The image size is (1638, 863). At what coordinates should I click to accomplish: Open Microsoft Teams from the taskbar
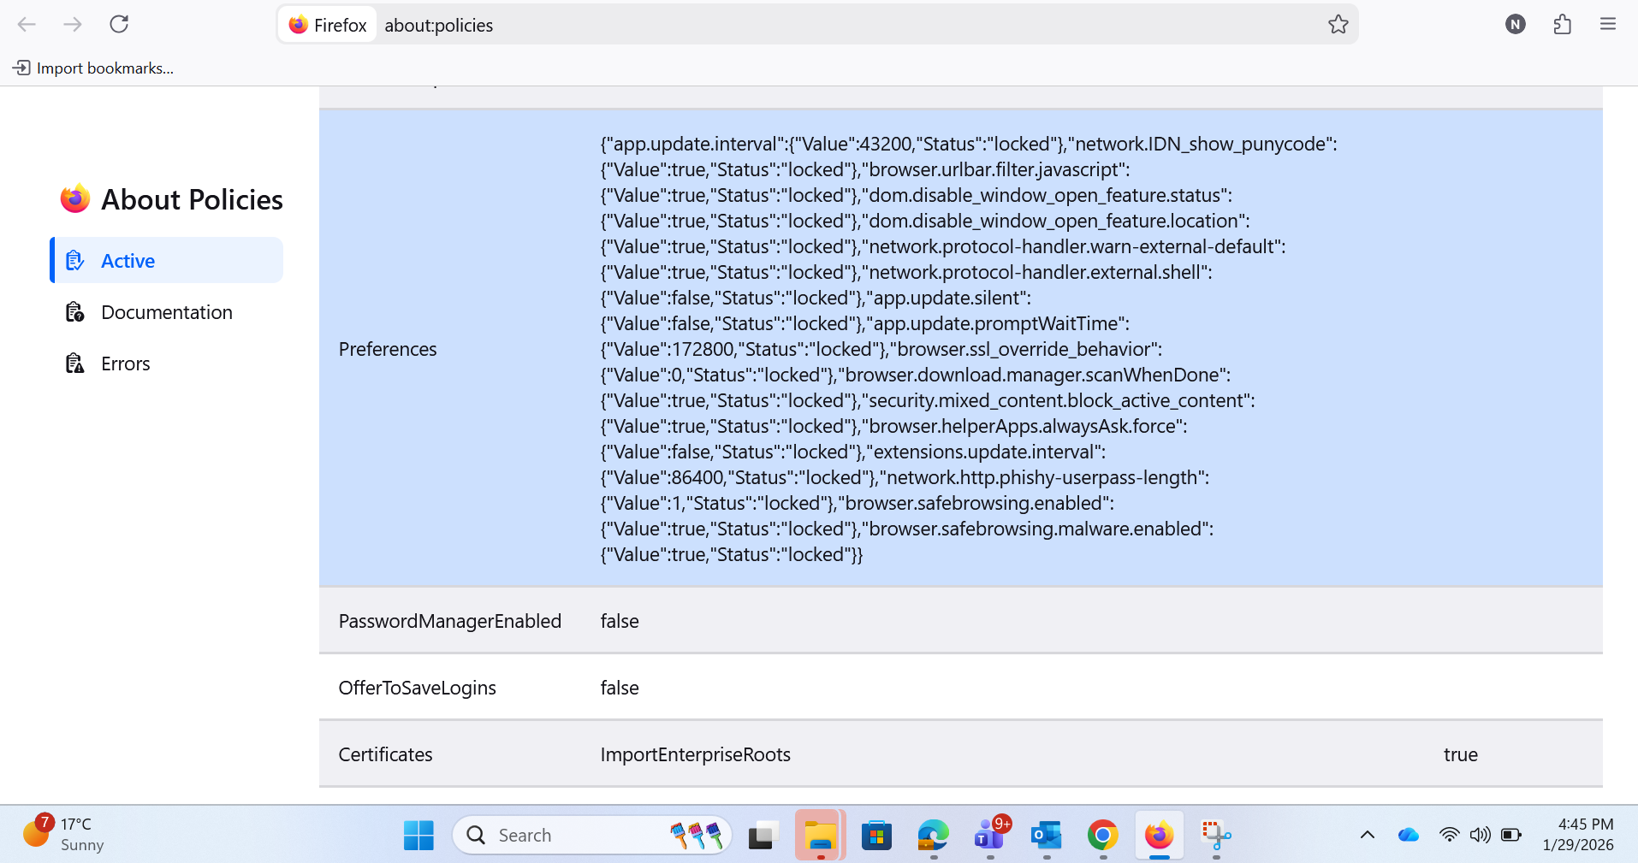[x=990, y=835]
